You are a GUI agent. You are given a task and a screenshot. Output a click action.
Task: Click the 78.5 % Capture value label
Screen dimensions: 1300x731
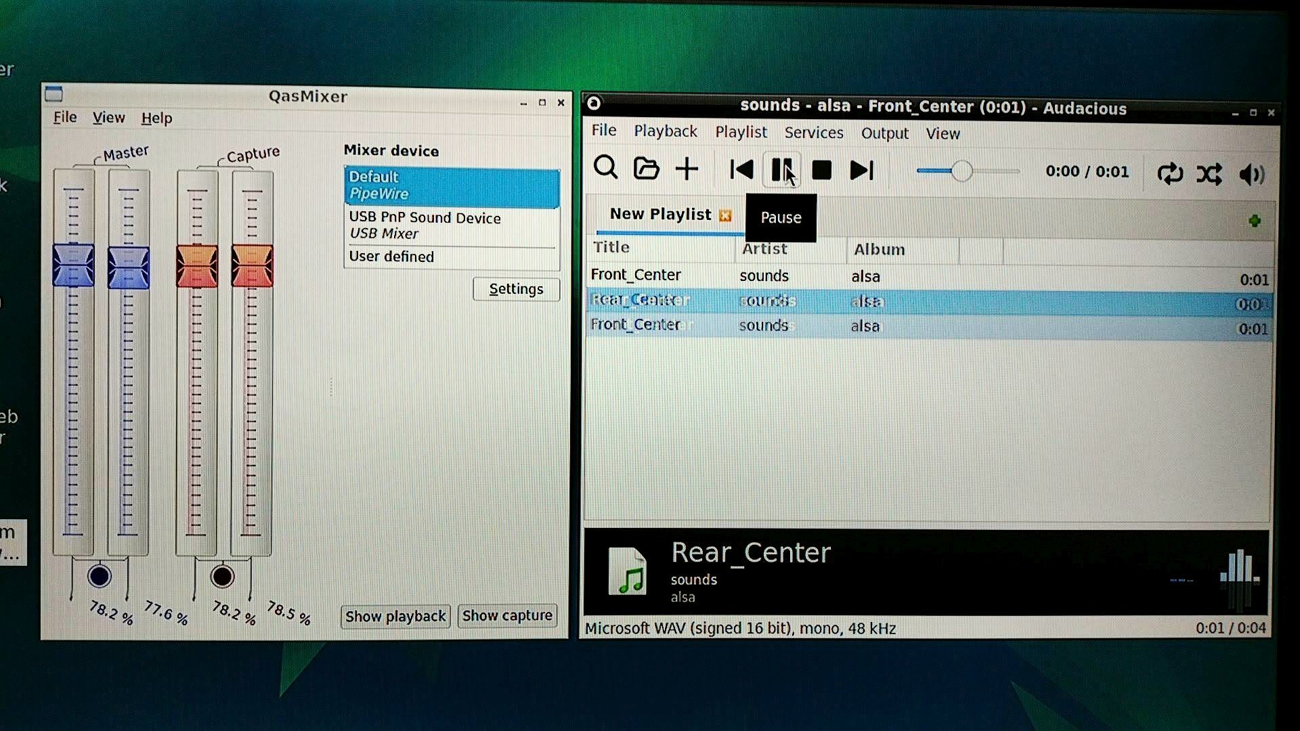288,613
